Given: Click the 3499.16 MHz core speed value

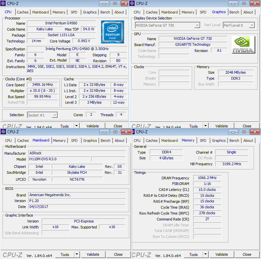Looking at the screenshot, I should [x=42, y=85].
